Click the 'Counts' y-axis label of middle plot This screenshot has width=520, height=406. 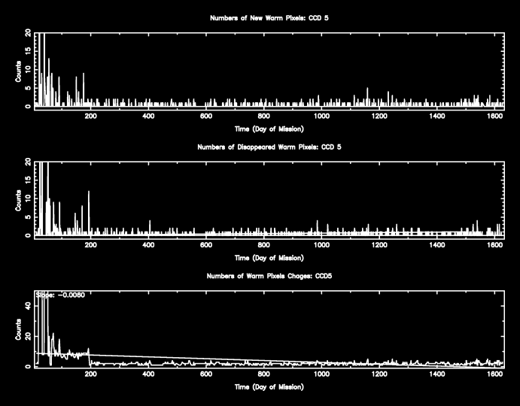tap(19, 200)
